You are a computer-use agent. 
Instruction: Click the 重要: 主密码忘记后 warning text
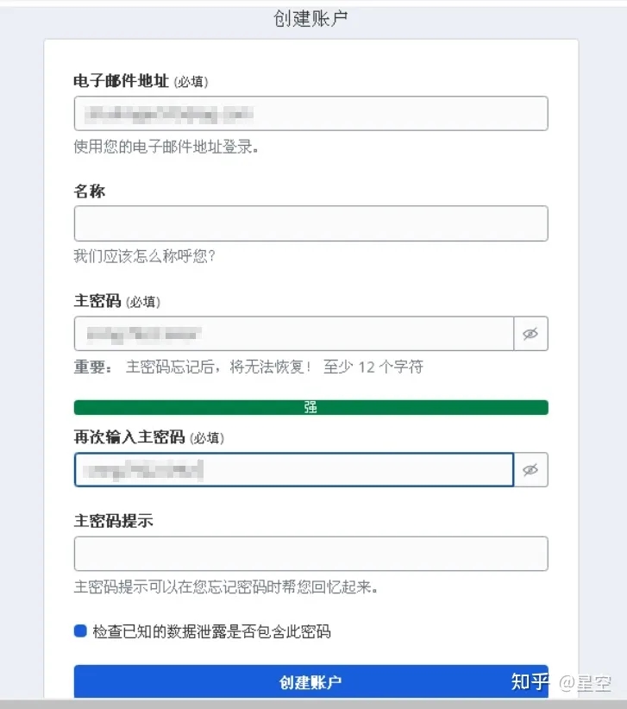coord(248,367)
